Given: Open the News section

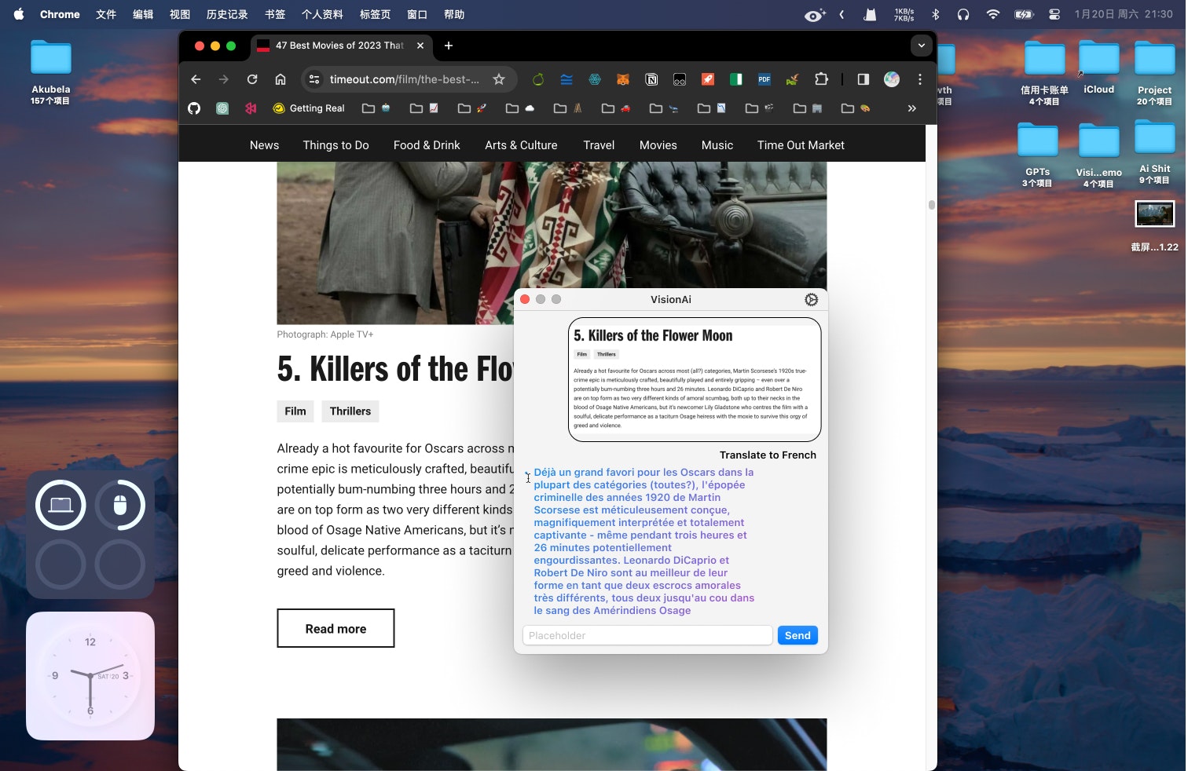Looking at the screenshot, I should 264,145.
